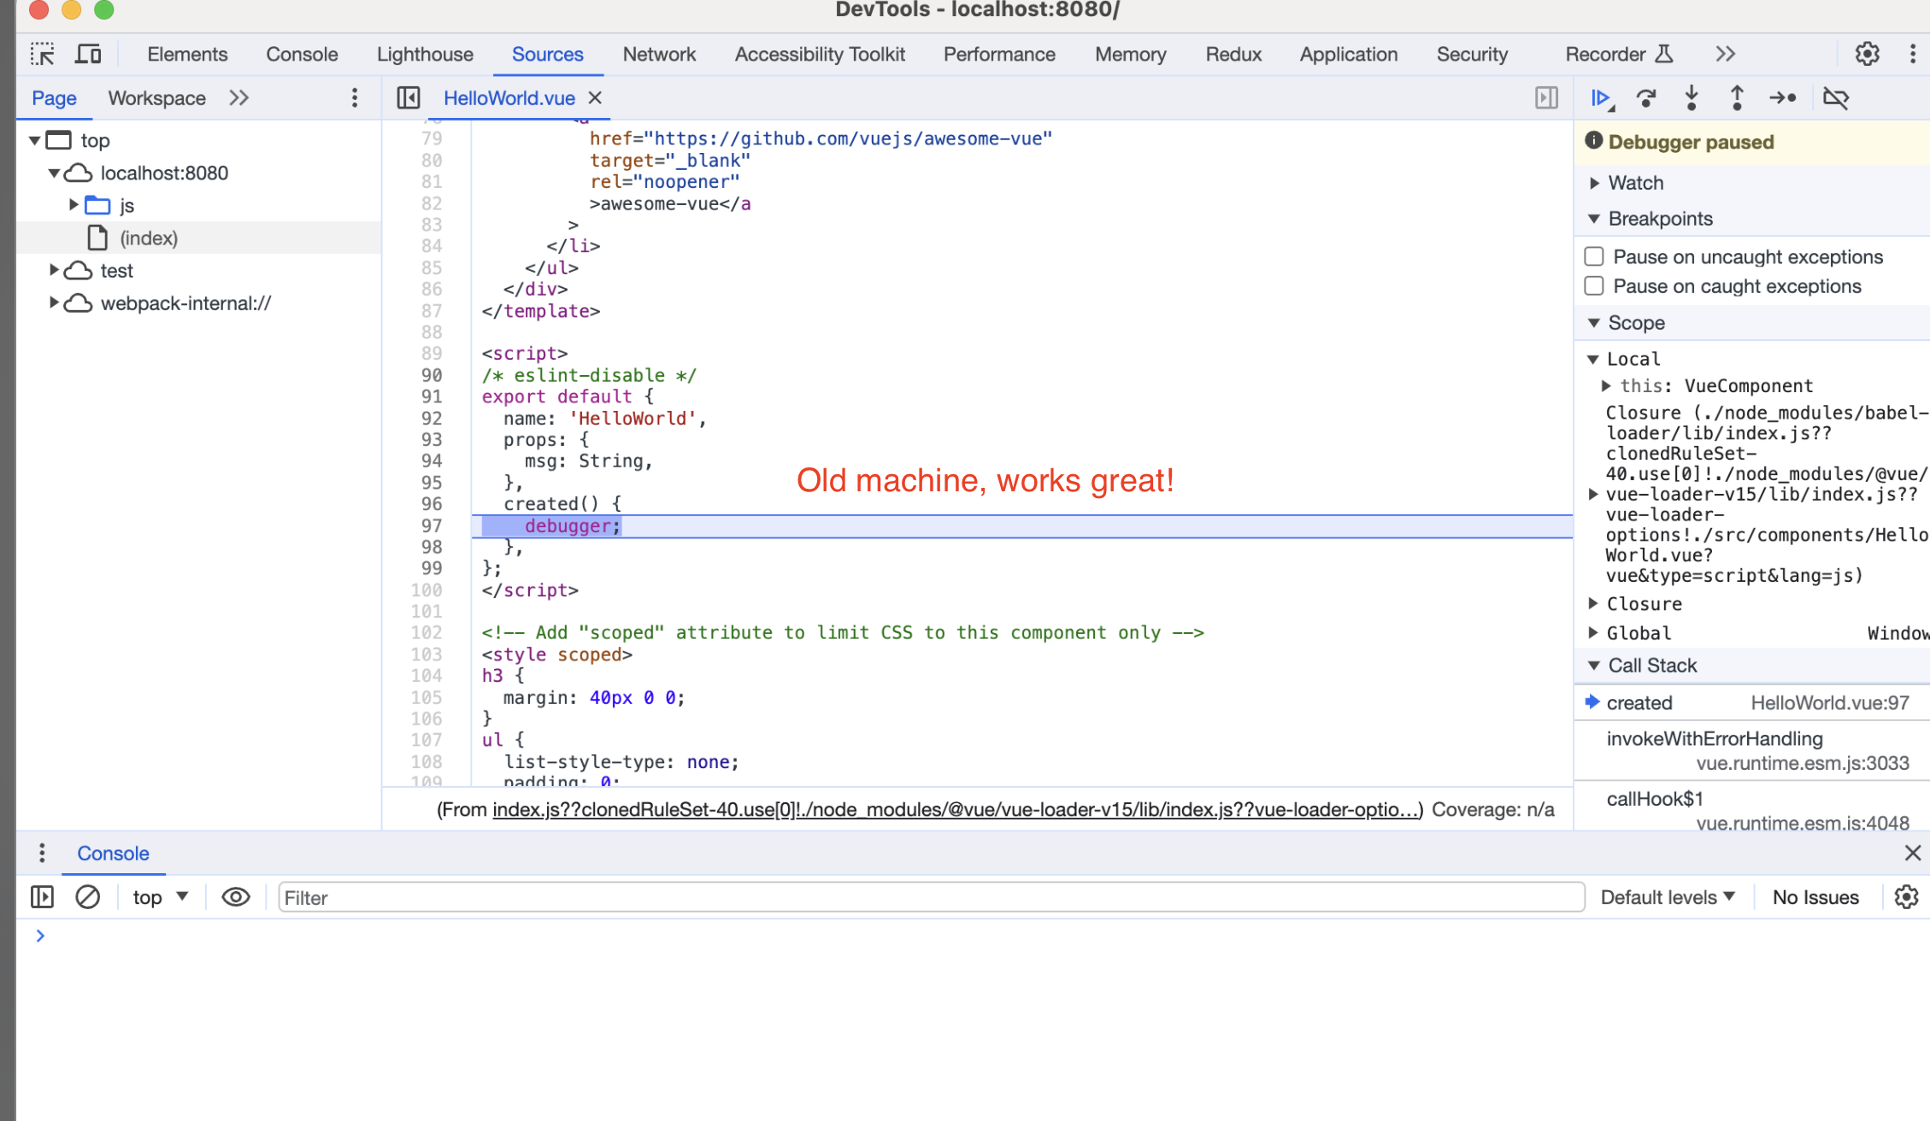Expand the Global scope
The width and height of the screenshot is (1930, 1121).
(x=1593, y=633)
